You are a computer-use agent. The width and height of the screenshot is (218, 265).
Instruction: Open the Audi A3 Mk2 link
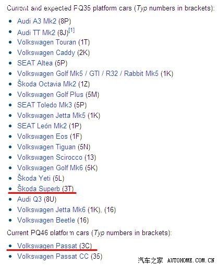[x=37, y=21]
